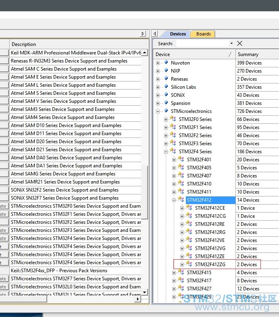The height and width of the screenshot is (317, 279).
Task: Collapse the STM32F4 Series node
Action: (x=166, y=152)
